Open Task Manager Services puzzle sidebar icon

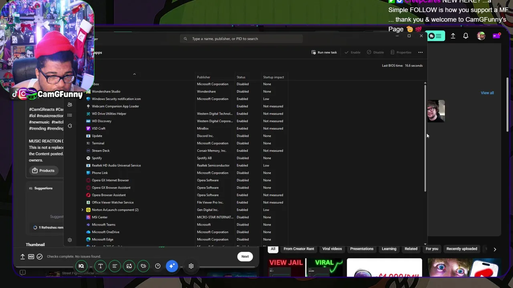coord(70,126)
